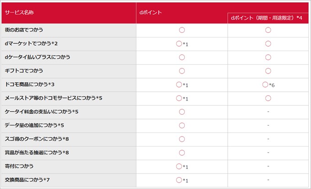Select the ドコモ商品につかう*3 row label
311x189 pixels.
(30, 84)
